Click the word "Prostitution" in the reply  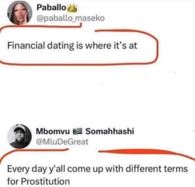45,180
